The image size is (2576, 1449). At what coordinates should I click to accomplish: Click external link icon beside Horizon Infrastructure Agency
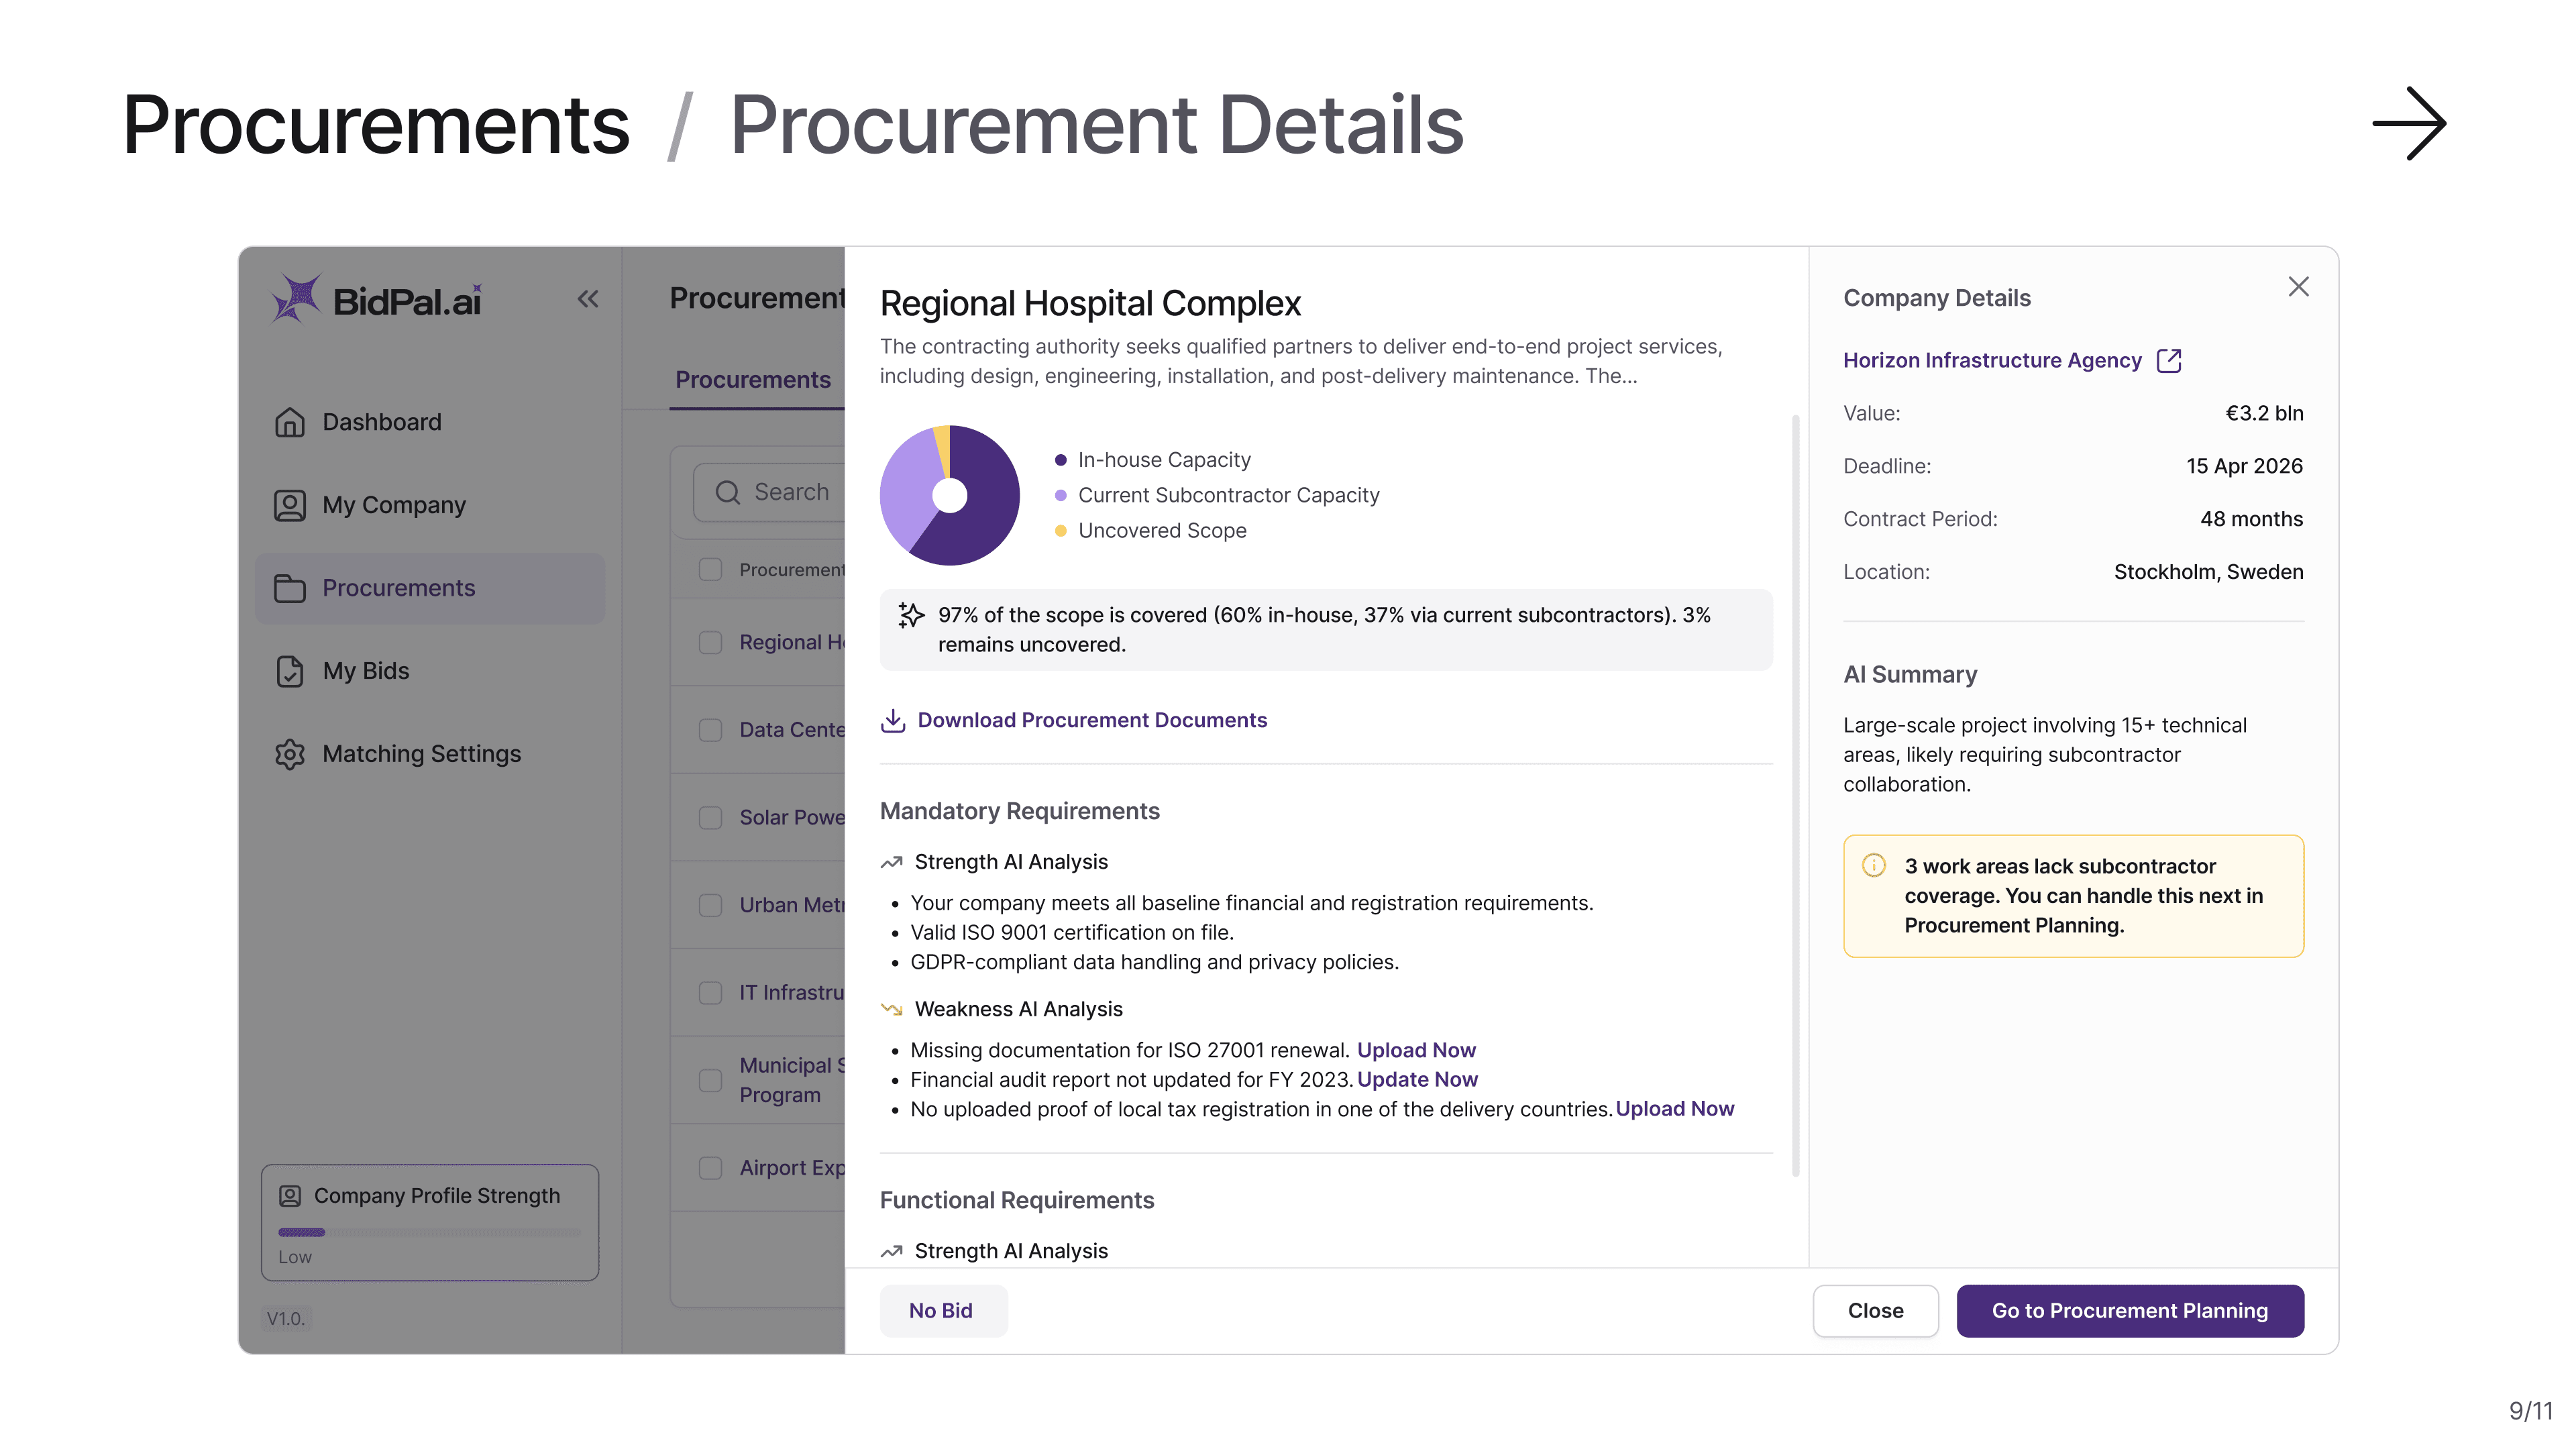(2169, 361)
